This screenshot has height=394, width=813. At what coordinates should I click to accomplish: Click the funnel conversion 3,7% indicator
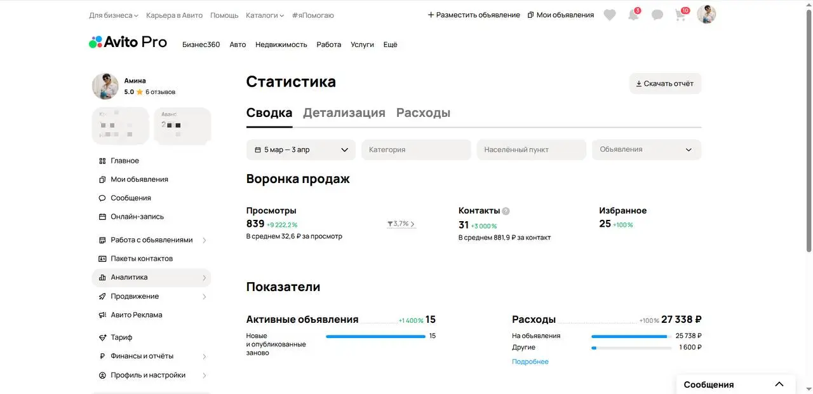pyautogui.click(x=401, y=224)
